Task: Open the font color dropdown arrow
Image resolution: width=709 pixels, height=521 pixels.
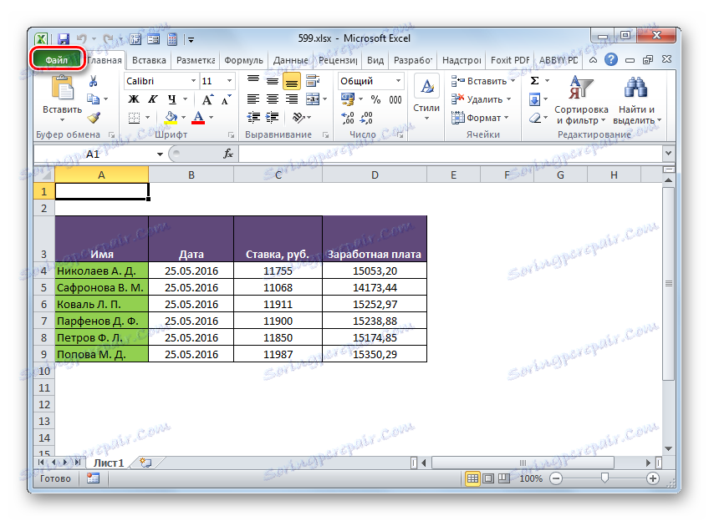Action: pos(212,118)
